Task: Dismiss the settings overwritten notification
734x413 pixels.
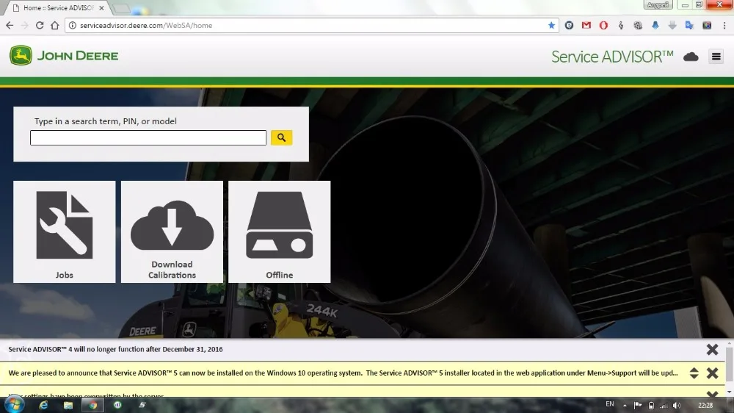Action: [x=712, y=394]
